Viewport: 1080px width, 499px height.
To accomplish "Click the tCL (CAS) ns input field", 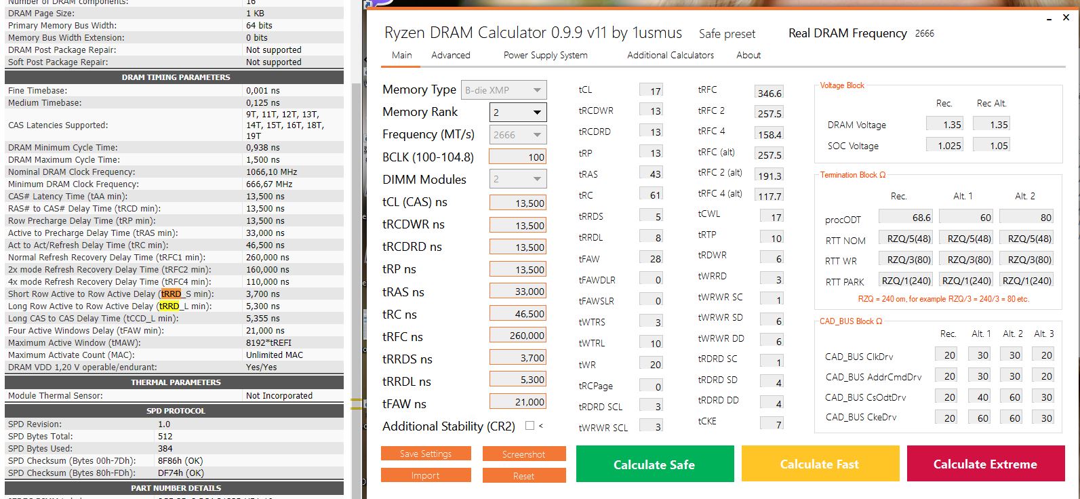I will point(518,203).
